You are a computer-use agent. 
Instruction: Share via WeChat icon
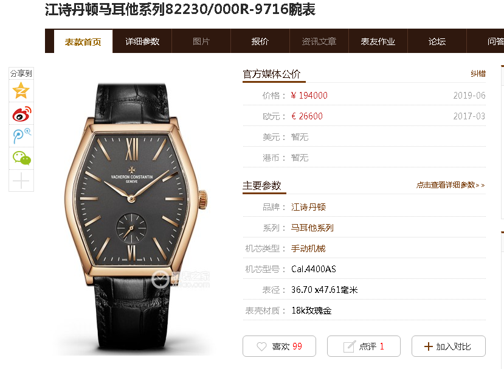tap(21, 158)
